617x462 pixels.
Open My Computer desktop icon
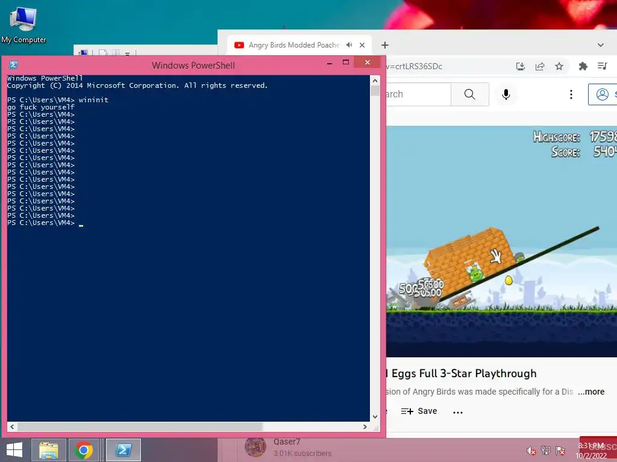(x=23, y=25)
